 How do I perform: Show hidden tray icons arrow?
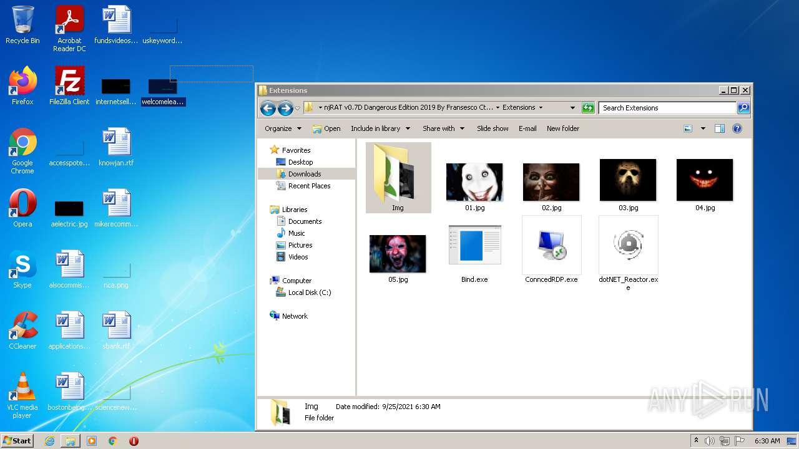pyautogui.click(x=696, y=441)
